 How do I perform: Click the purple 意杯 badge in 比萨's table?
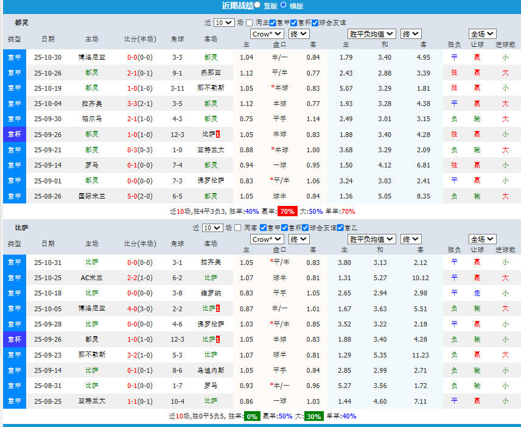pos(14,339)
